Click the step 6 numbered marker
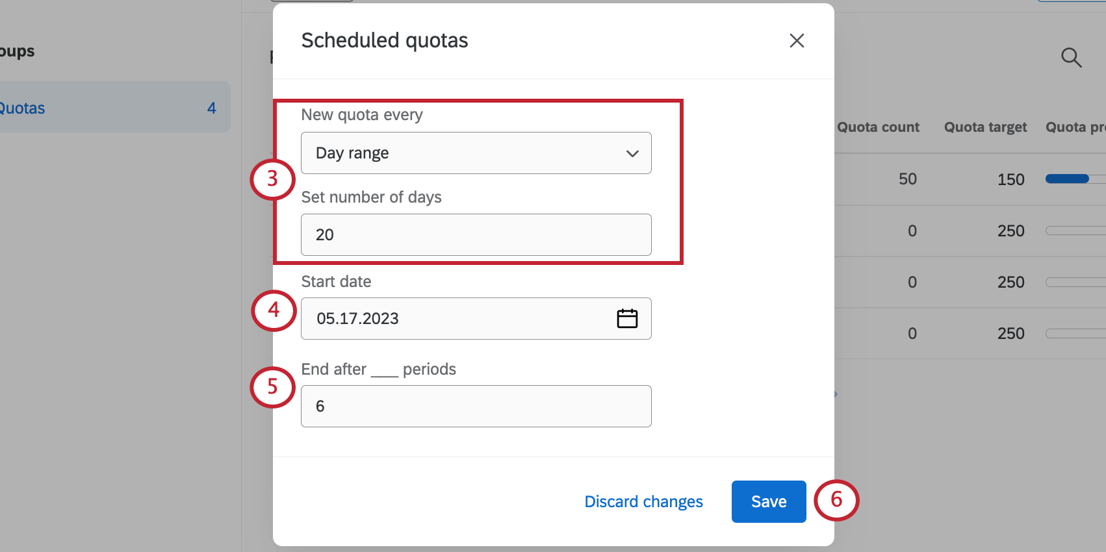Image resolution: width=1106 pixels, height=552 pixels. click(x=836, y=499)
